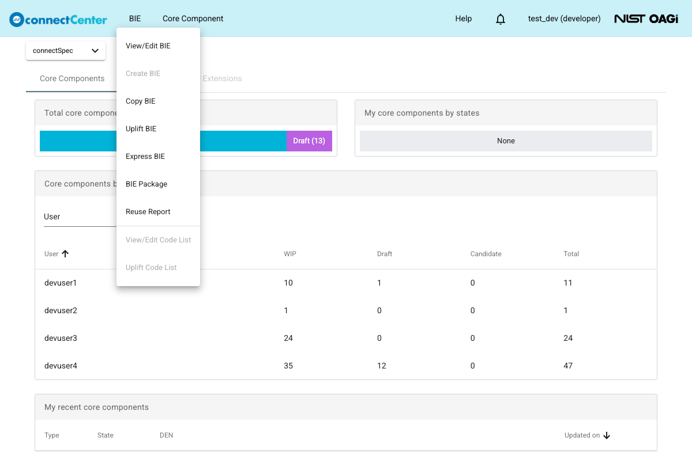This screenshot has width=692, height=460.
Task: Open the User filter dropdown
Action: coord(80,216)
